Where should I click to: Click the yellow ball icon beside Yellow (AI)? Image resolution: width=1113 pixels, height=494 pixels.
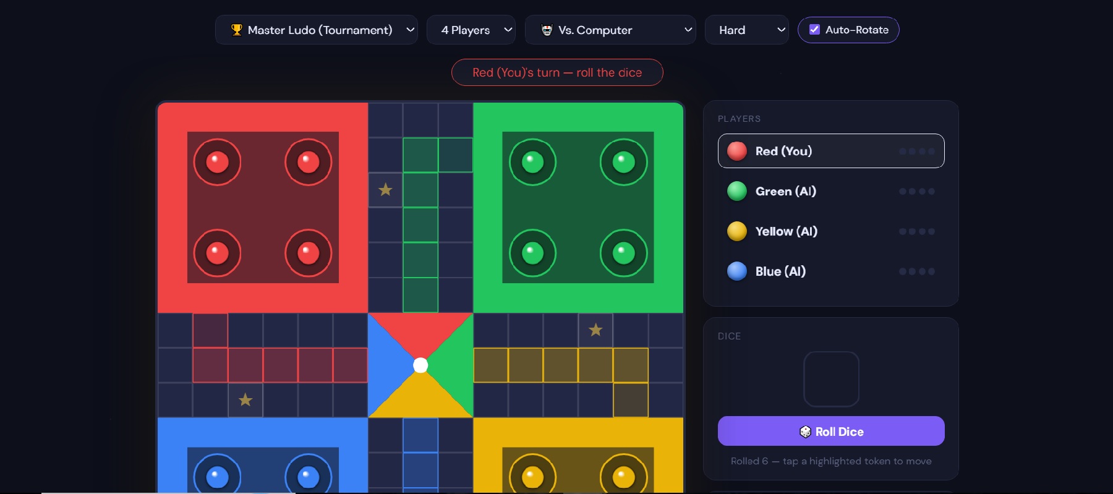click(x=737, y=231)
